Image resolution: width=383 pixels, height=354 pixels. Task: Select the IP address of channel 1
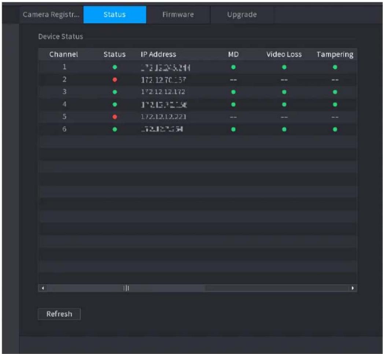tap(165, 68)
